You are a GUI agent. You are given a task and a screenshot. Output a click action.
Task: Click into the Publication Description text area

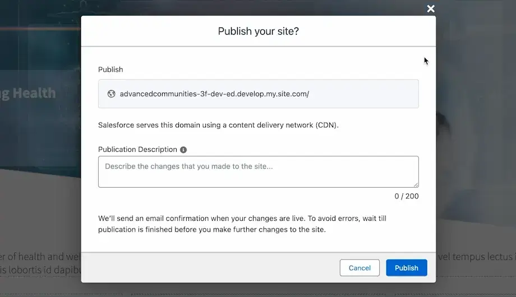259,171
